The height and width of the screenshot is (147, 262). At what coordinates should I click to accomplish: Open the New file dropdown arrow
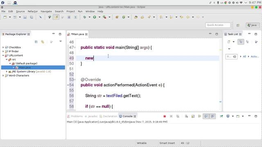(x=10, y=17)
